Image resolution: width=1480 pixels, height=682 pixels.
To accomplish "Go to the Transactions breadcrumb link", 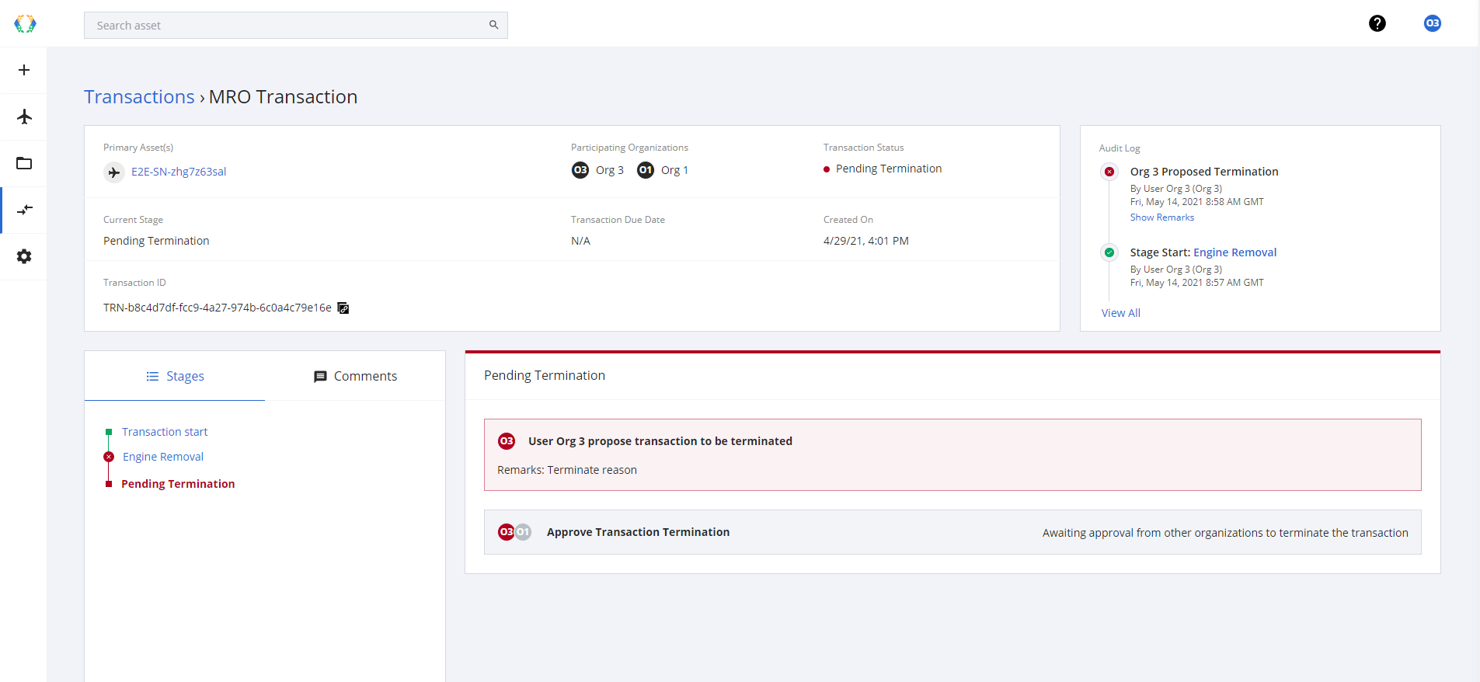I will (x=139, y=97).
